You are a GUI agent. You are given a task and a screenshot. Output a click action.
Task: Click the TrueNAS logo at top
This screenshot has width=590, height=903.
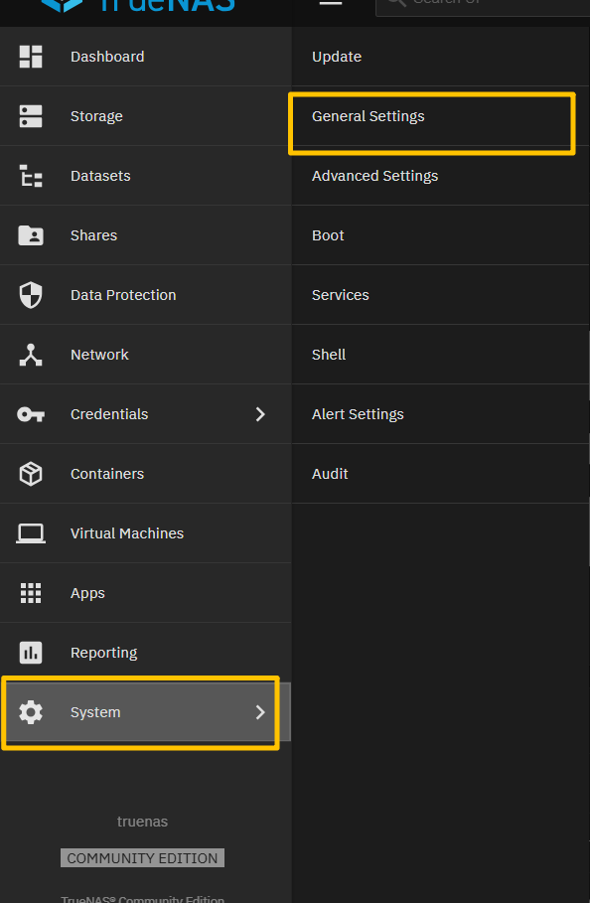click(138, 5)
